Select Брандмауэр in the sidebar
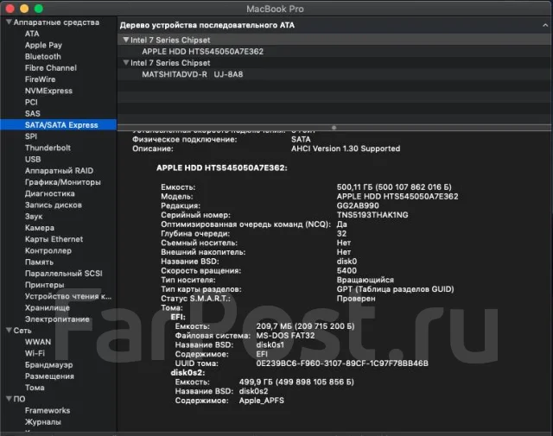The height and width of the screenshot is (436, 553). pyautogui.click(x=48, y=365)
